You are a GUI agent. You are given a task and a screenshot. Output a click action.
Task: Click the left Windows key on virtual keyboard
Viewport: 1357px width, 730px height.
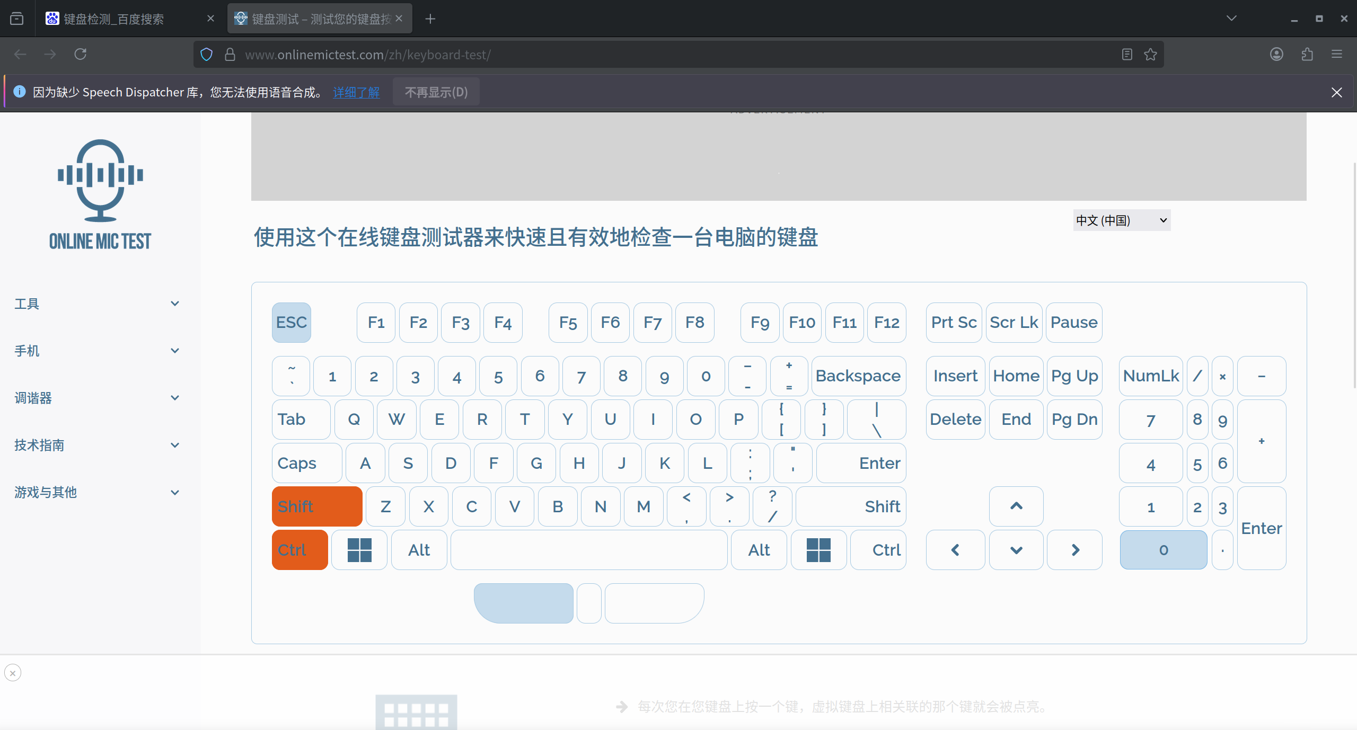pyautogui.click(x=359, y=550)
